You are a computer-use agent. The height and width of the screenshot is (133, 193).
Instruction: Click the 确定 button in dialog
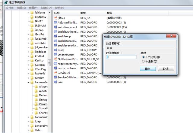point(148,69)
